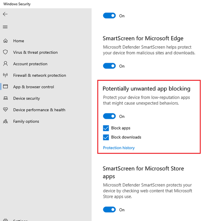Go to Home in sidebar
Image resolution: width=203 pixels, height=221 pixels.
18,41
